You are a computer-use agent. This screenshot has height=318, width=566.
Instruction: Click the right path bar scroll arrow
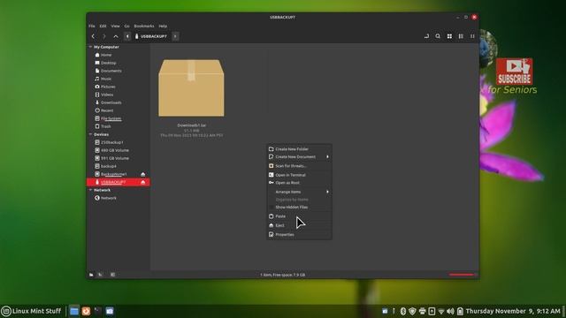click(x=175, y=36)
